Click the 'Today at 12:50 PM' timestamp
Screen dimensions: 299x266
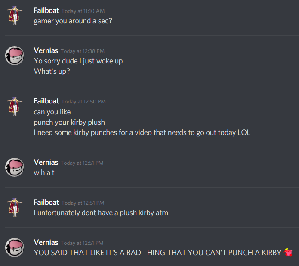(x=83, y=102)
